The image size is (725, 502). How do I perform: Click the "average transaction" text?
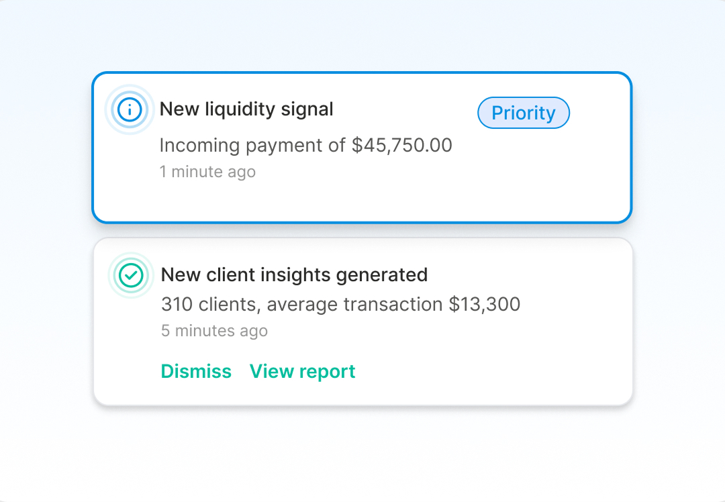coord(354,304)
